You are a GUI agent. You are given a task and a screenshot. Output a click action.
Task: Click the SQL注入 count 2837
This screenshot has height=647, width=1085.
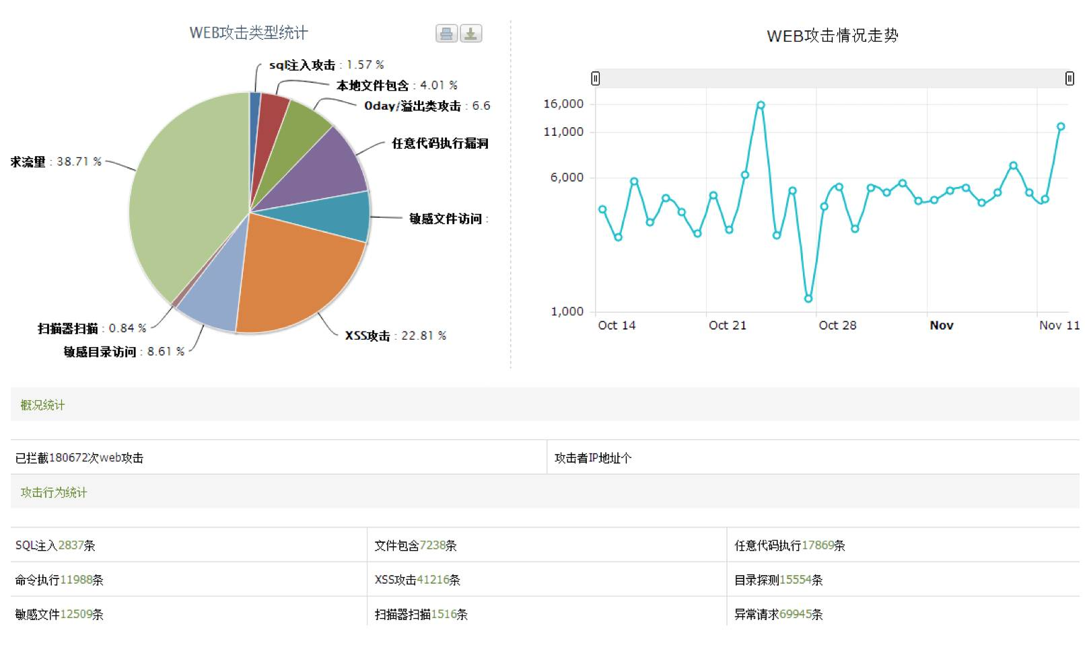pos(71,545)
